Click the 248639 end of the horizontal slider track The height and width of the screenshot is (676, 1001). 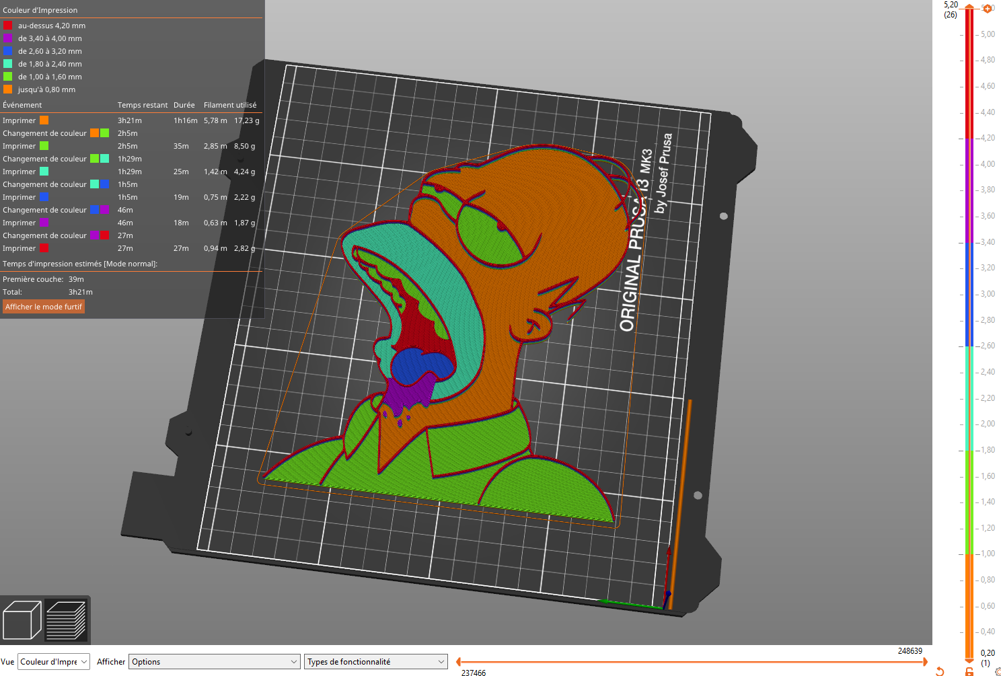pyautogui.click(x=922, y=661)
